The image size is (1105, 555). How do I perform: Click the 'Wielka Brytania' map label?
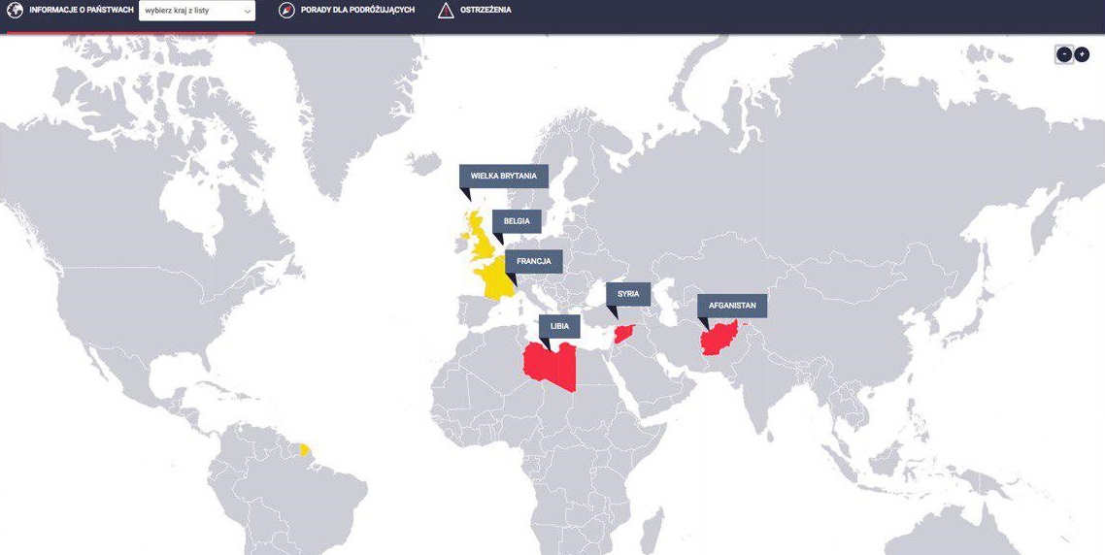503,176
